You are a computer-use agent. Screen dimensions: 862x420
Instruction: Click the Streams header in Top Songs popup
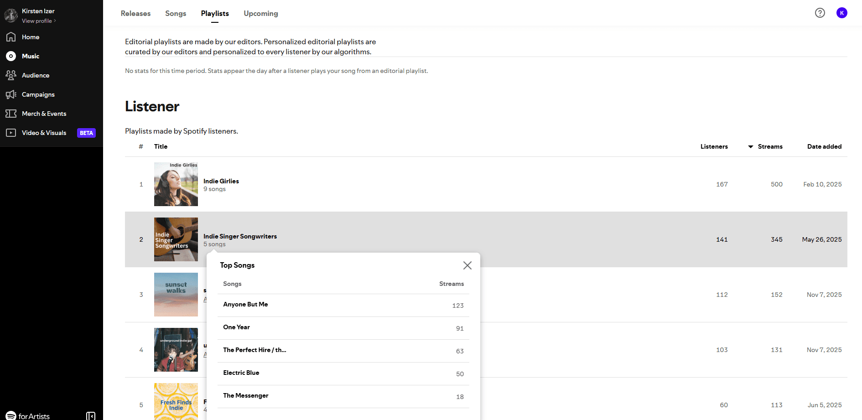point(452,284)
